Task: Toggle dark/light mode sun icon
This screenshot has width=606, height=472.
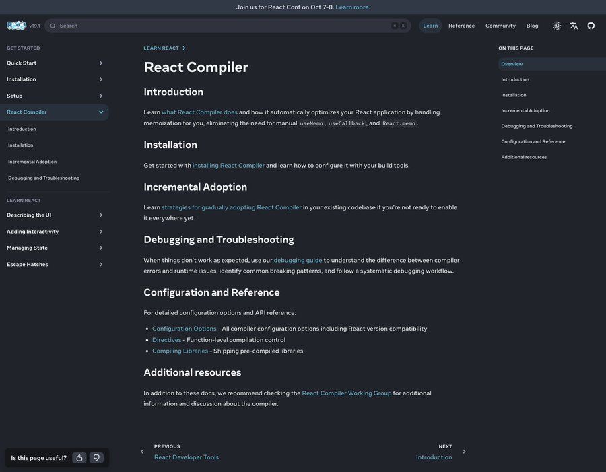Action: 557,26
